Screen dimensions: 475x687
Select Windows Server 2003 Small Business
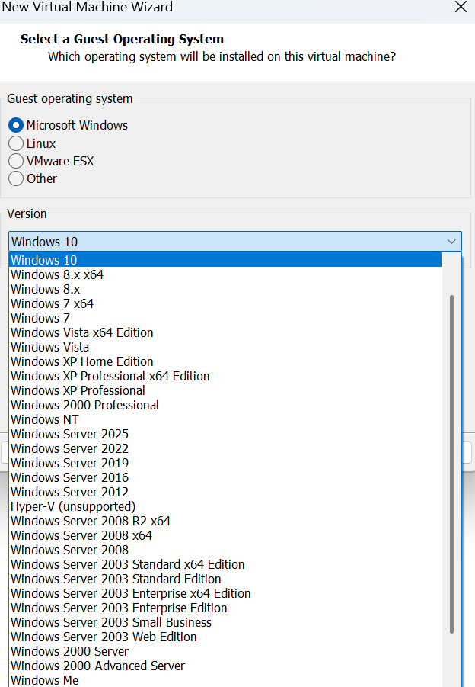click(111, 622)
